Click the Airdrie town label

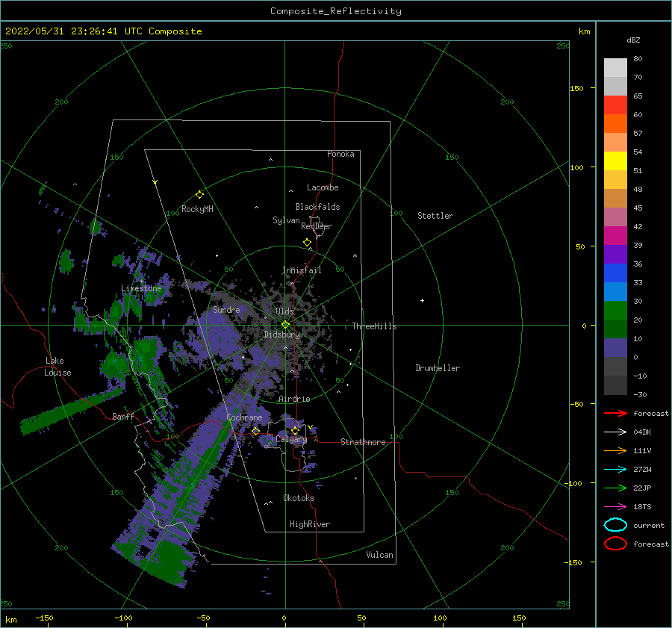click(x=294, y=399)
